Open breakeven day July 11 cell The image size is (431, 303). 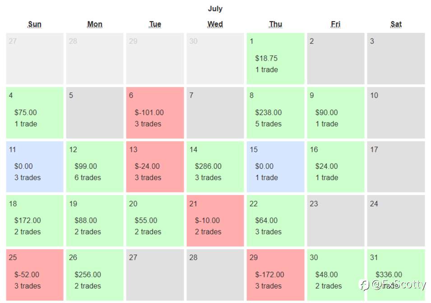point(35,167)
